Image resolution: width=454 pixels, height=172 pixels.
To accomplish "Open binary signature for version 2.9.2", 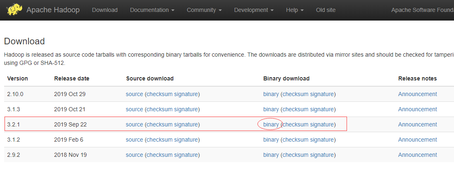I will 322,155.
